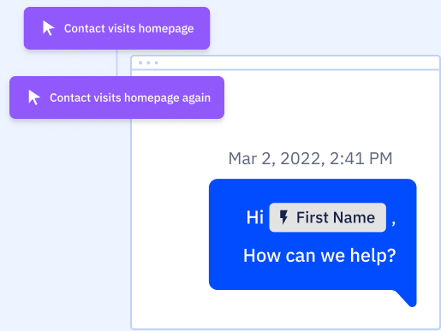Click the connector line between trigger blocks
This screenshot has height=331, width=441.
116,62
